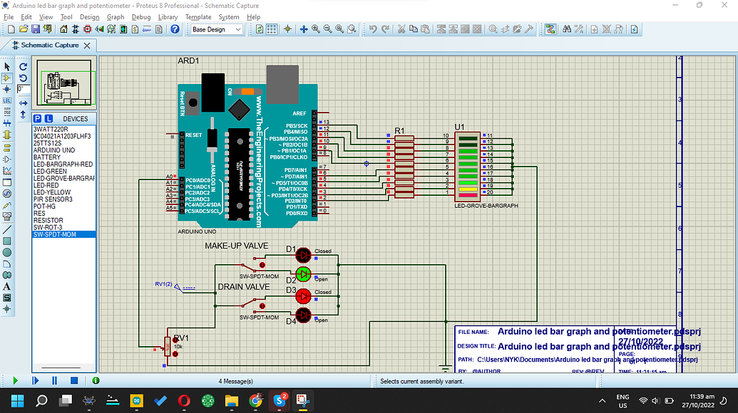Click the pan/center view arrows icon

click(304, 29)
